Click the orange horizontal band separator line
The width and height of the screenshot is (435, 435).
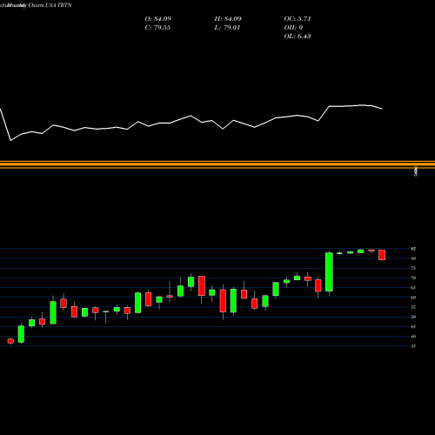point(217,164)
